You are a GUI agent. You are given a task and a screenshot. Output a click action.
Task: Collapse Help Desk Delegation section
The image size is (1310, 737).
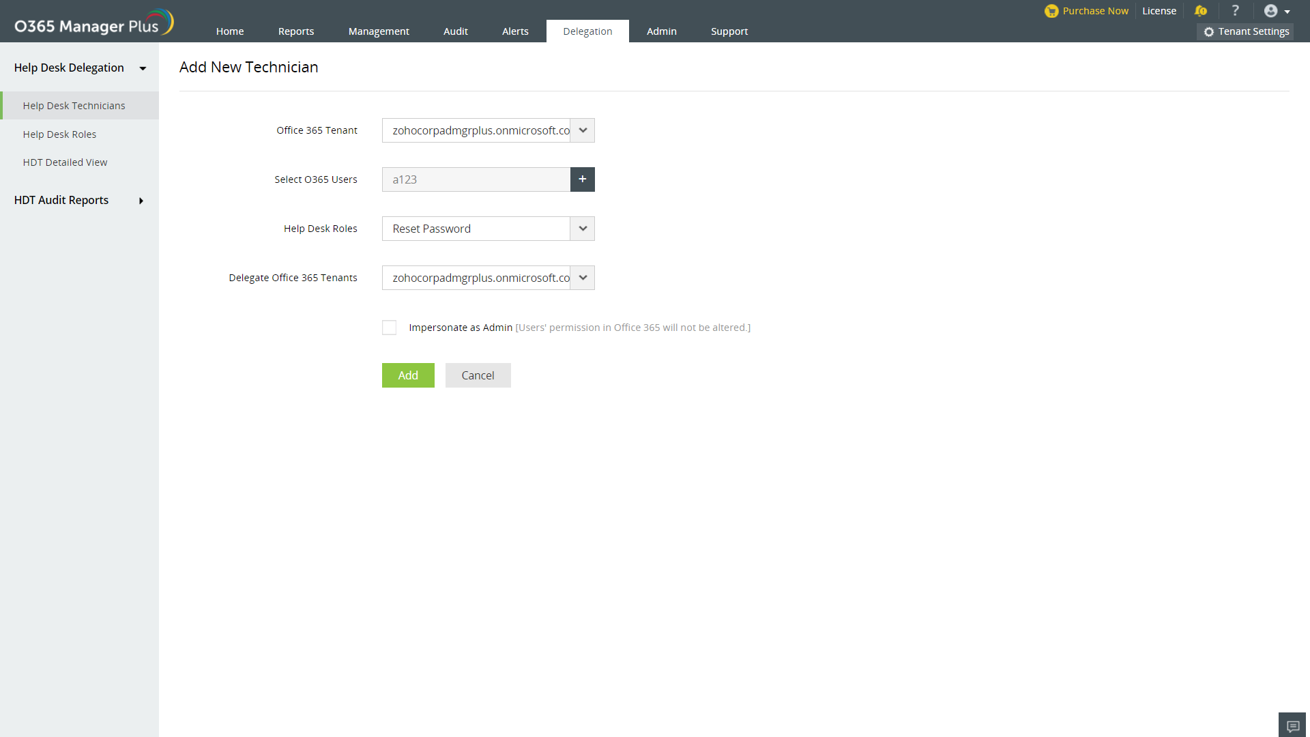coord(143,68)
